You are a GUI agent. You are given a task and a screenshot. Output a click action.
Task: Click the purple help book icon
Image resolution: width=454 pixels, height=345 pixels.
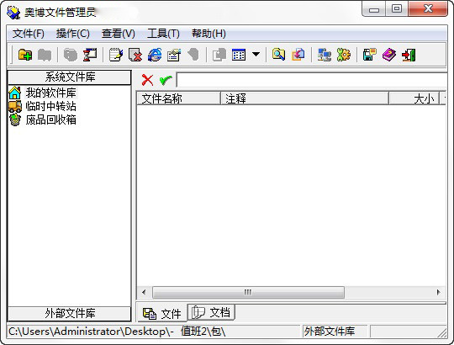[x=389, y=55]
